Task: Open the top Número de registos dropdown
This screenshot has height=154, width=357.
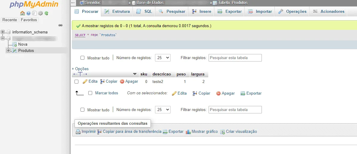Action: (163, 58)
